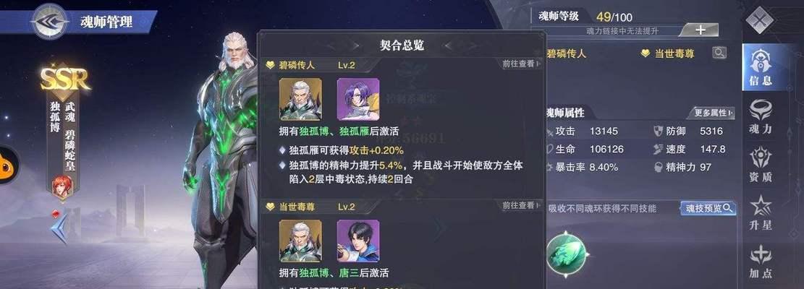Click the blue left arrow to previous character
The image size is (804, 289).
pyautogui.click(x=59, y=229)
